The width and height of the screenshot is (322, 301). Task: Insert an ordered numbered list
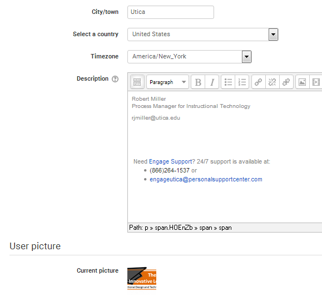(x=242, y=82)
